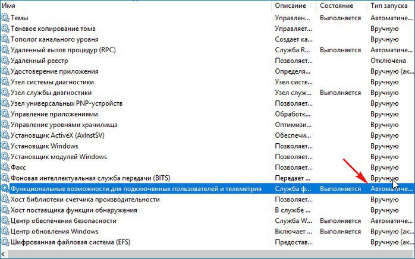This screenshot has width=415, height=259.
Task: Click the gear icon for Узел службы диагностики
Action: coord(5,93)
